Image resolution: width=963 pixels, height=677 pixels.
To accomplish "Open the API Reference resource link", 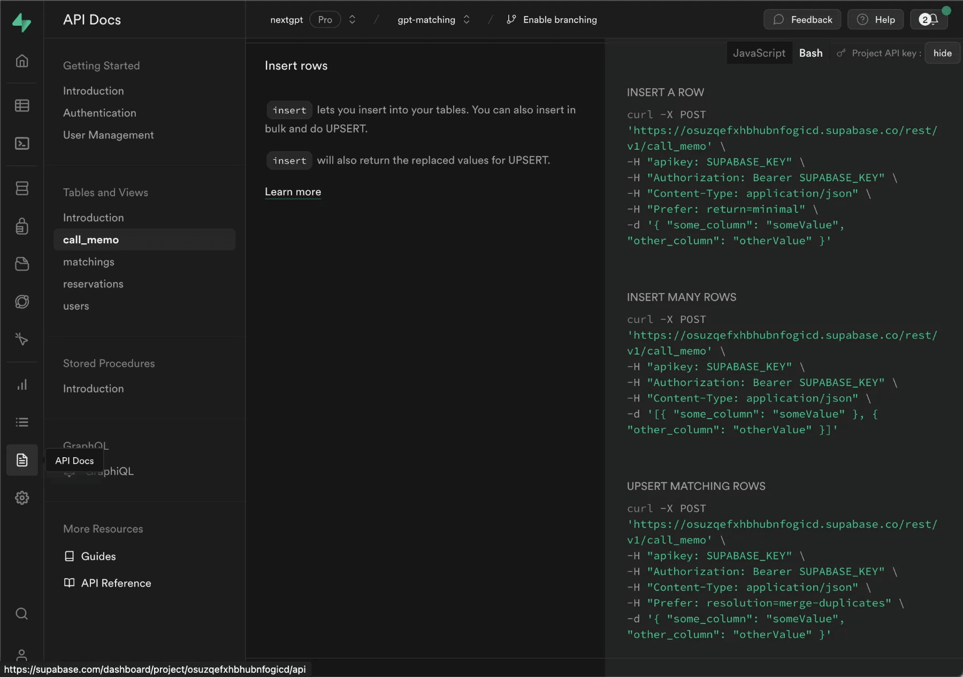I will point(116,583).
